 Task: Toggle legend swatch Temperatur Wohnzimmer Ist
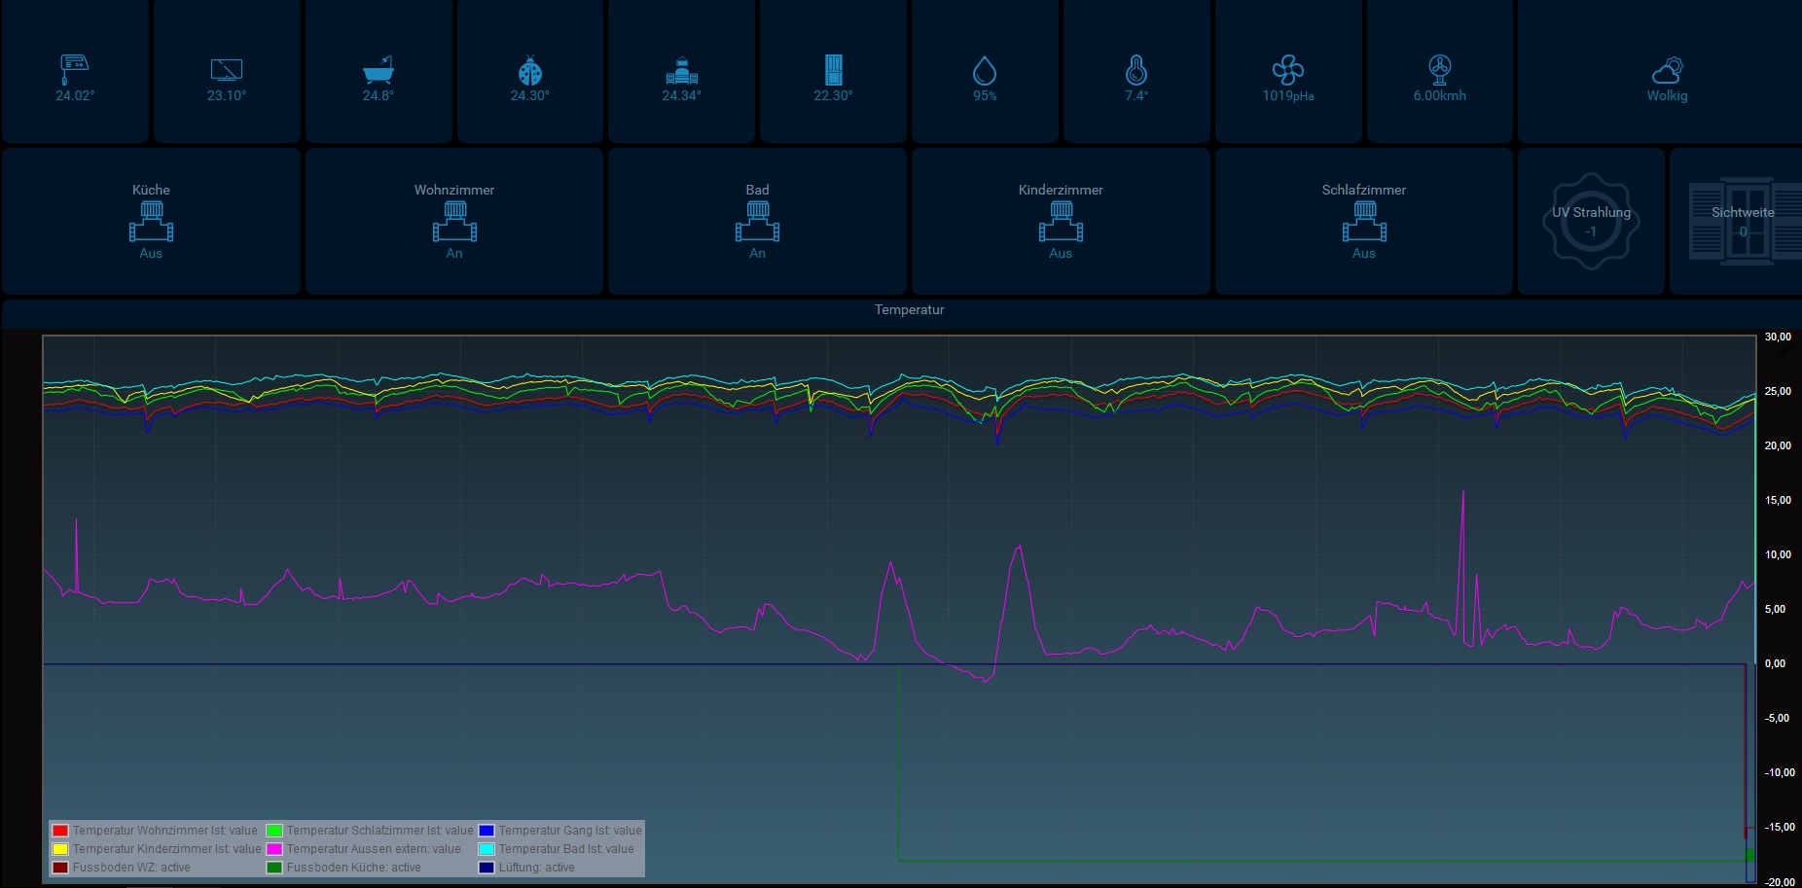[x=60, y=831]
